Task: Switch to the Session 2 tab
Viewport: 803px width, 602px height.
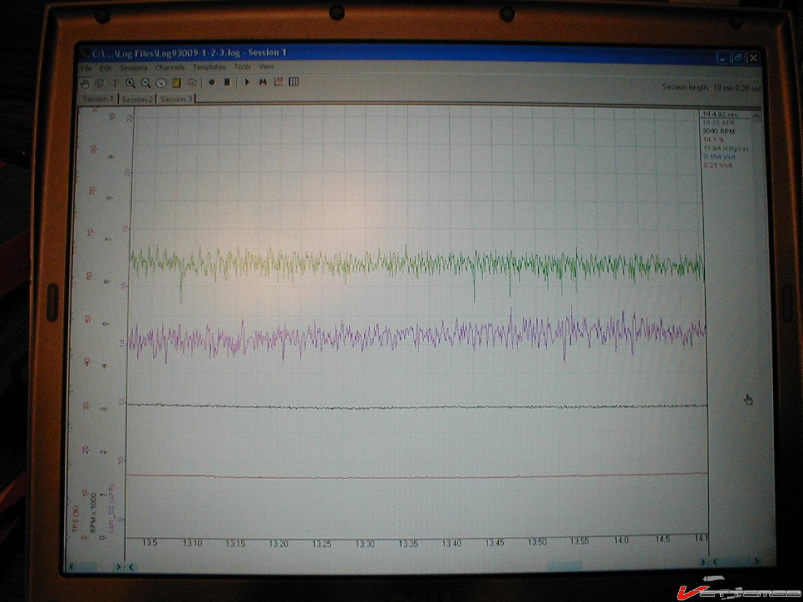Action: pyautogui.click(x=137, y=99)
